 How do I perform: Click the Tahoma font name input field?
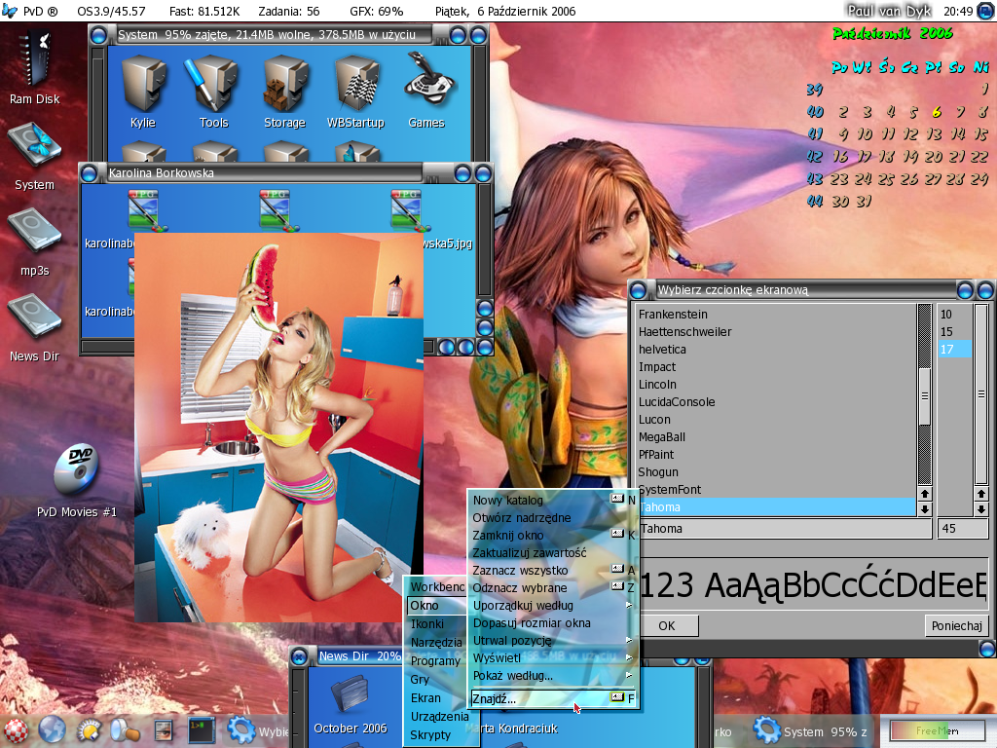click(786, 529)
